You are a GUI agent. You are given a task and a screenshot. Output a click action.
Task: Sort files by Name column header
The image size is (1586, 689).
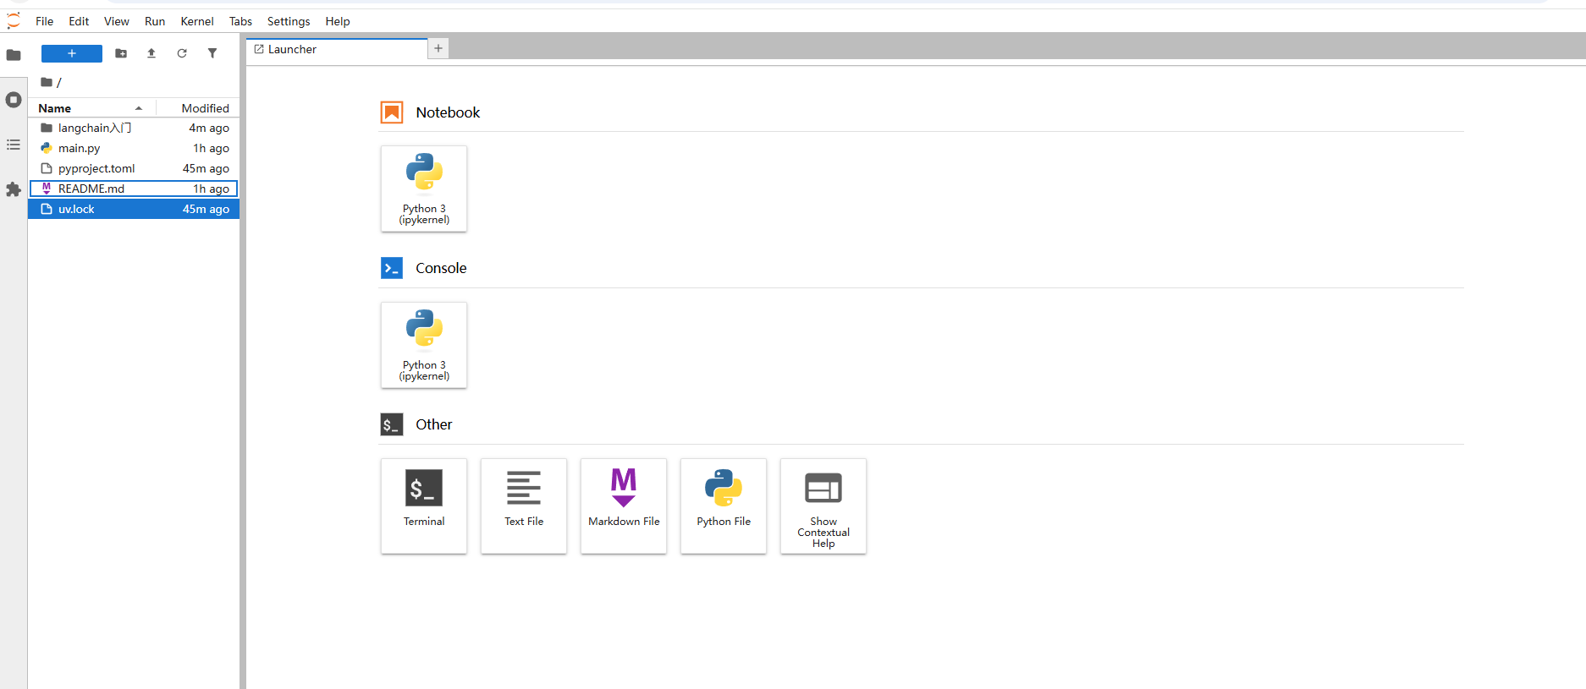coord(91,108)
